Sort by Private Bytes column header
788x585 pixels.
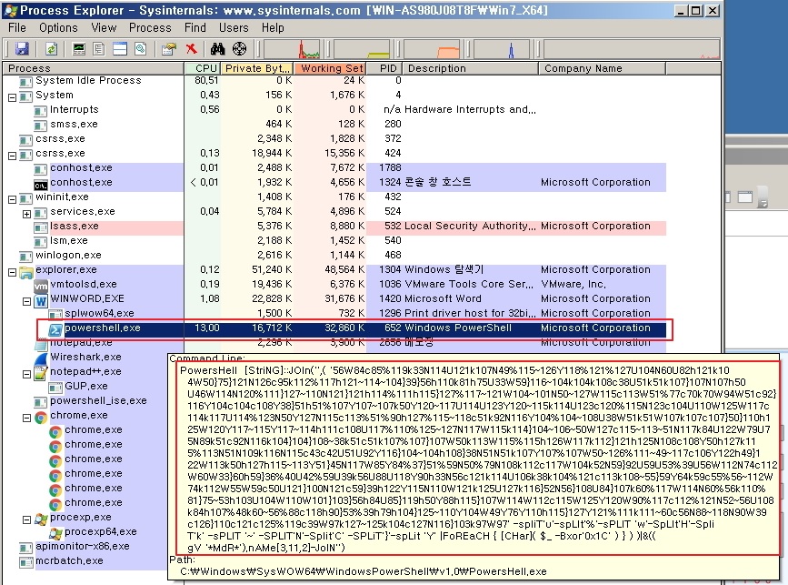pos(257,68)
